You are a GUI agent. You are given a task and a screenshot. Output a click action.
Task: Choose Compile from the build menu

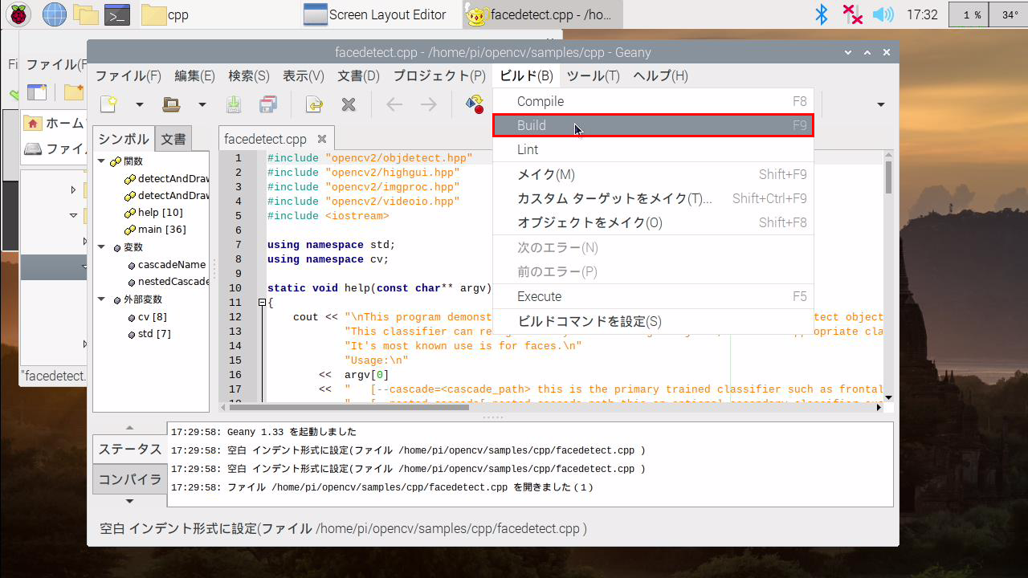[653, 101]
